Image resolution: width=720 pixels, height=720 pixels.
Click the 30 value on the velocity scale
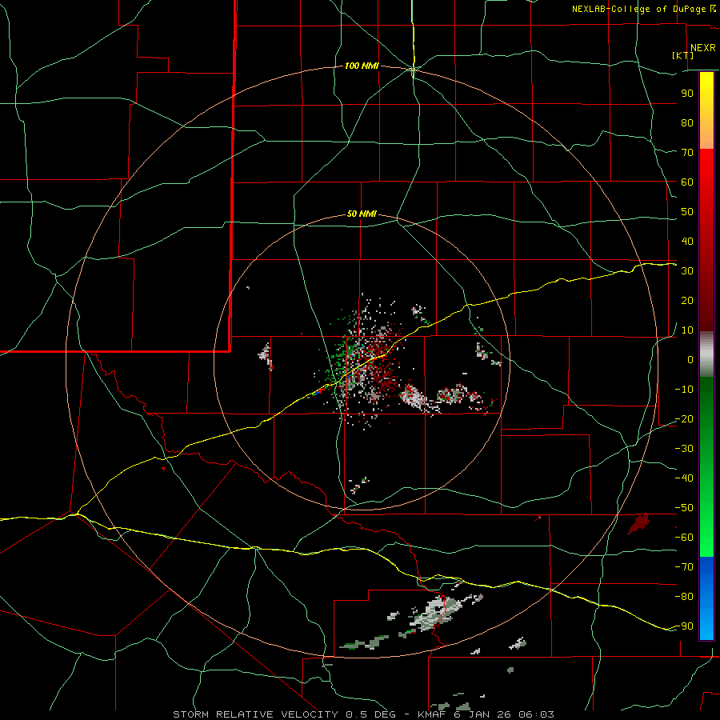click(687, 271)
